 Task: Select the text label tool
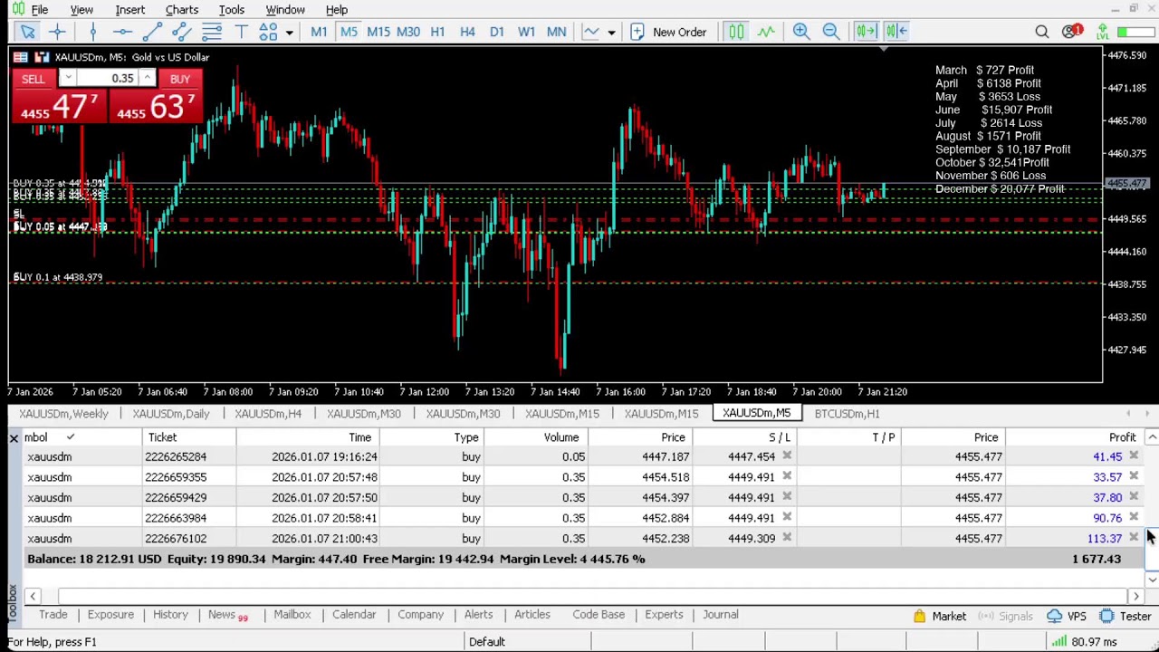241,32
